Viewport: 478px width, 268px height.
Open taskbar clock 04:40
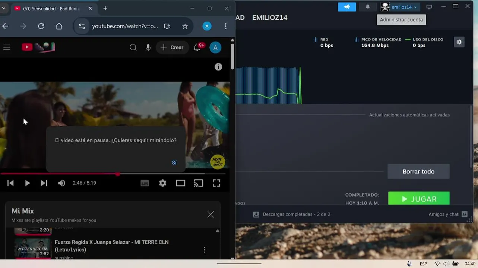(x=470, y=264)
